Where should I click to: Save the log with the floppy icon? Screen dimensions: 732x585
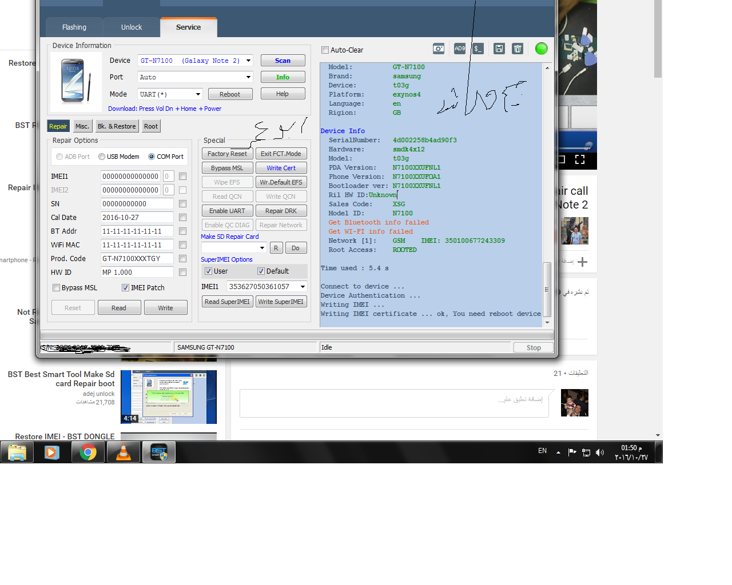tap(499, 49)
